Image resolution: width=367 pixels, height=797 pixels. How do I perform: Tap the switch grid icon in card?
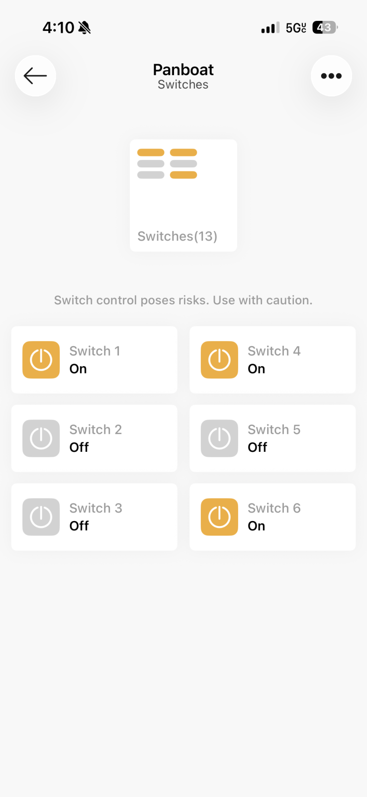(167, 163)
